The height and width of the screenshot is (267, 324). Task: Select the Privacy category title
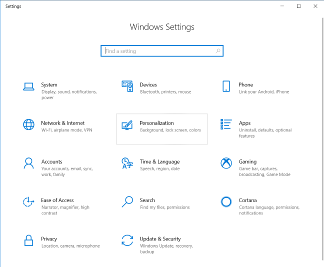[49, 239]
